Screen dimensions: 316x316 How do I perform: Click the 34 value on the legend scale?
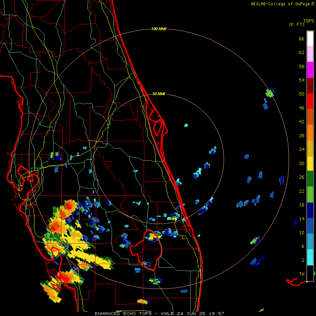point(302,150)
